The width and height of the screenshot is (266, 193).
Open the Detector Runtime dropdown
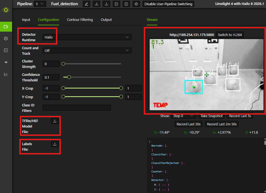coord(87,37)
